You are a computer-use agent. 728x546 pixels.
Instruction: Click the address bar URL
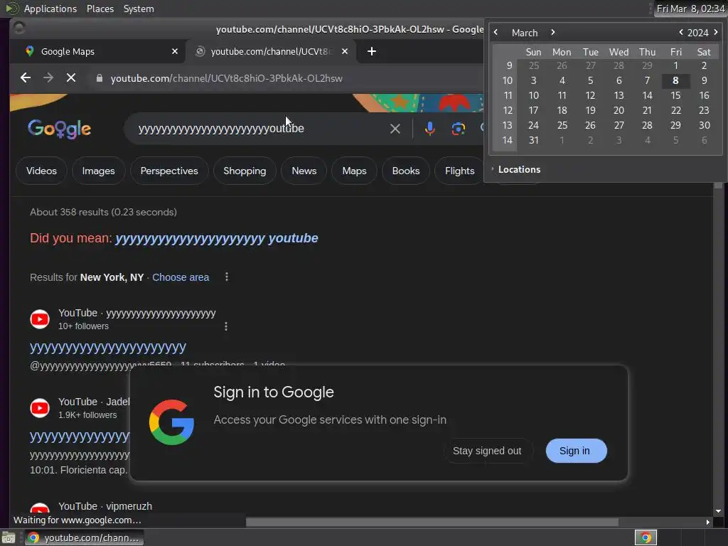[x=226, y=78]
